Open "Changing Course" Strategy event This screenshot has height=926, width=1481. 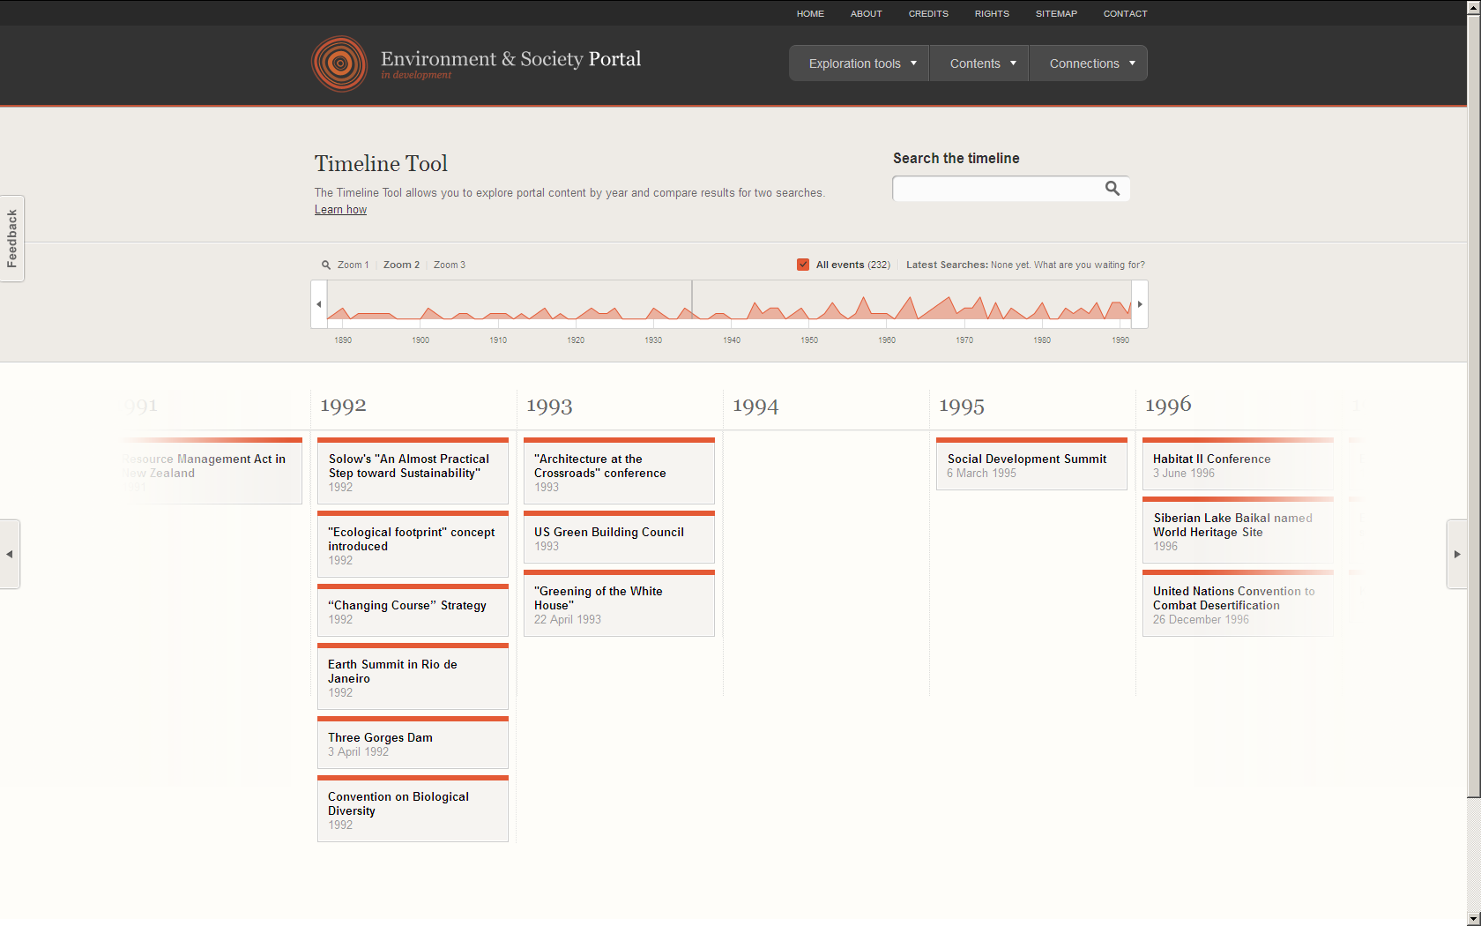point(413,610)
